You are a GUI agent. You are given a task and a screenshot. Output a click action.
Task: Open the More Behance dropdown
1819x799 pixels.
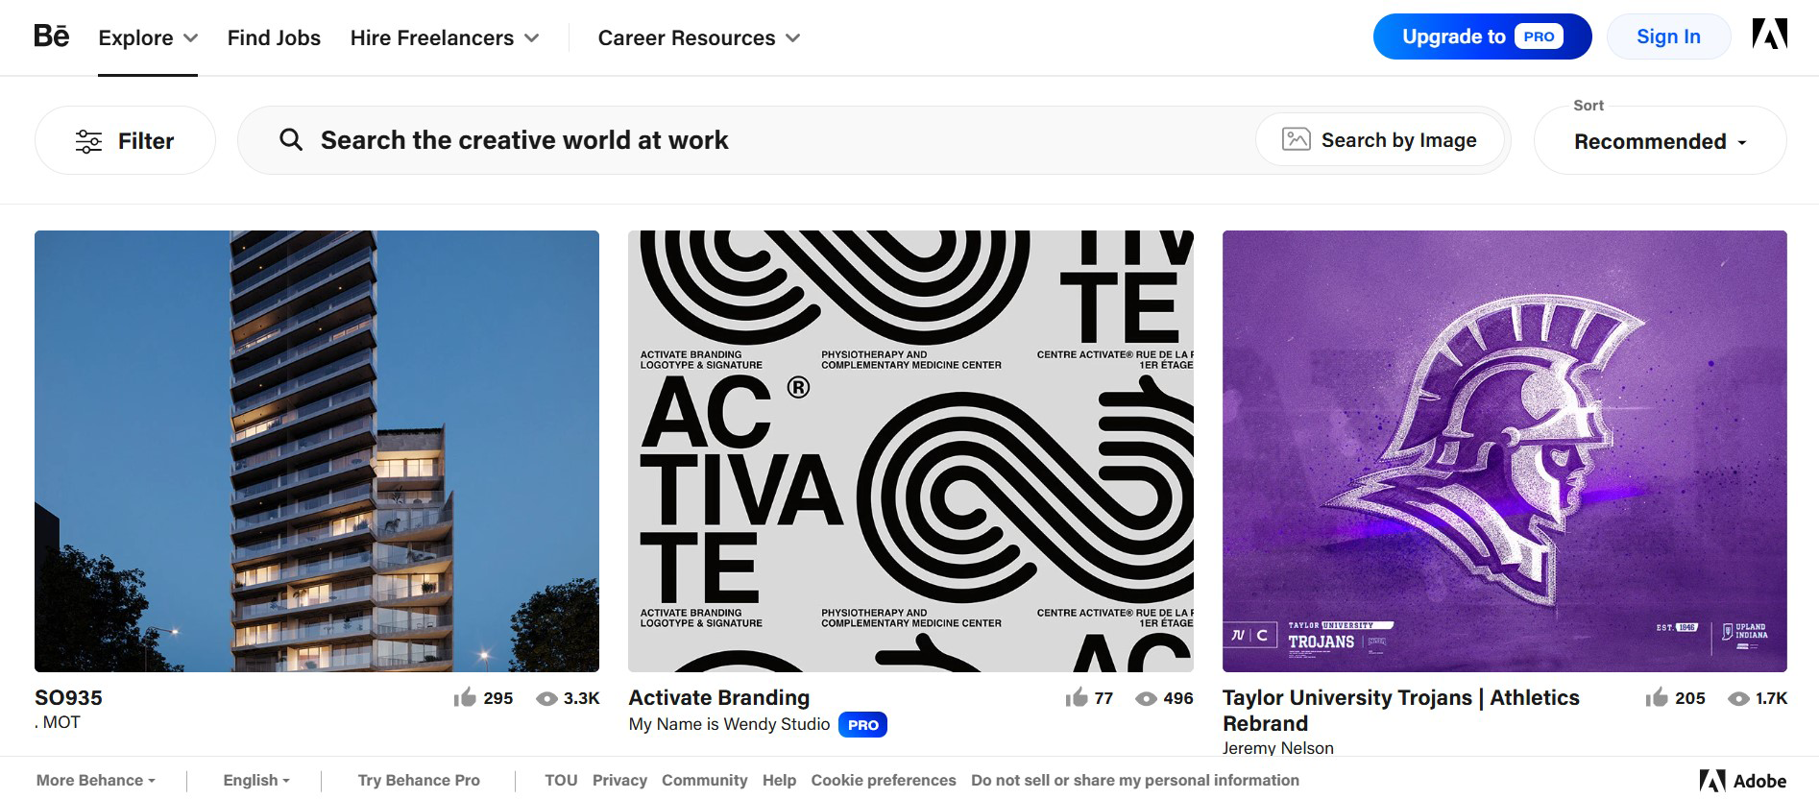[96, 780]
